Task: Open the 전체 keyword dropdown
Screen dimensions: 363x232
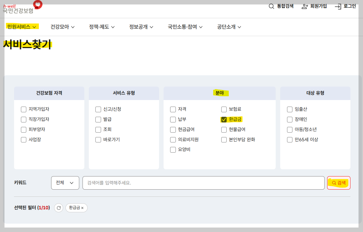Action: tap(65, 183)
